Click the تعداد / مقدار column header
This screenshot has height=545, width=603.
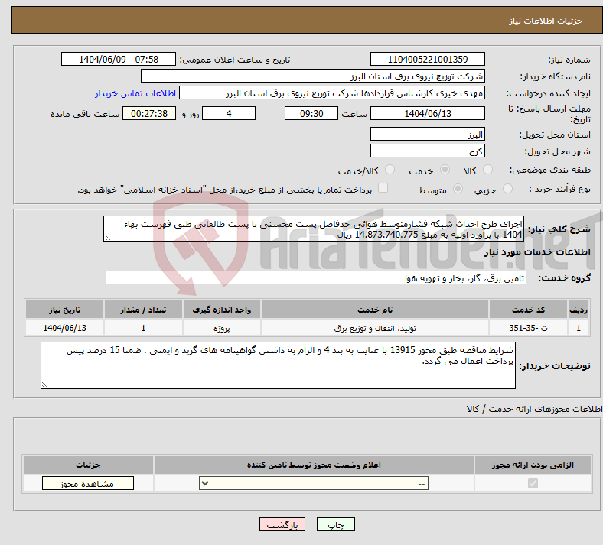coord(143,310)
